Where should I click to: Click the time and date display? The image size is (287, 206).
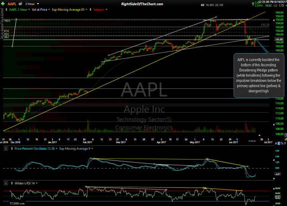272,2
